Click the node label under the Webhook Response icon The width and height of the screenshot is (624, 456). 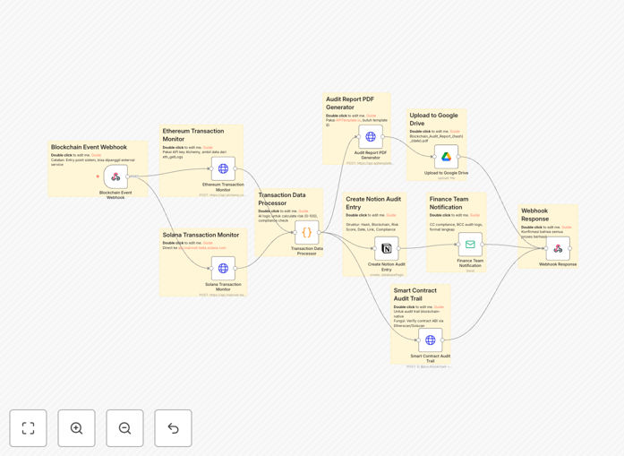pyautogui.click(x=558, y=264)
